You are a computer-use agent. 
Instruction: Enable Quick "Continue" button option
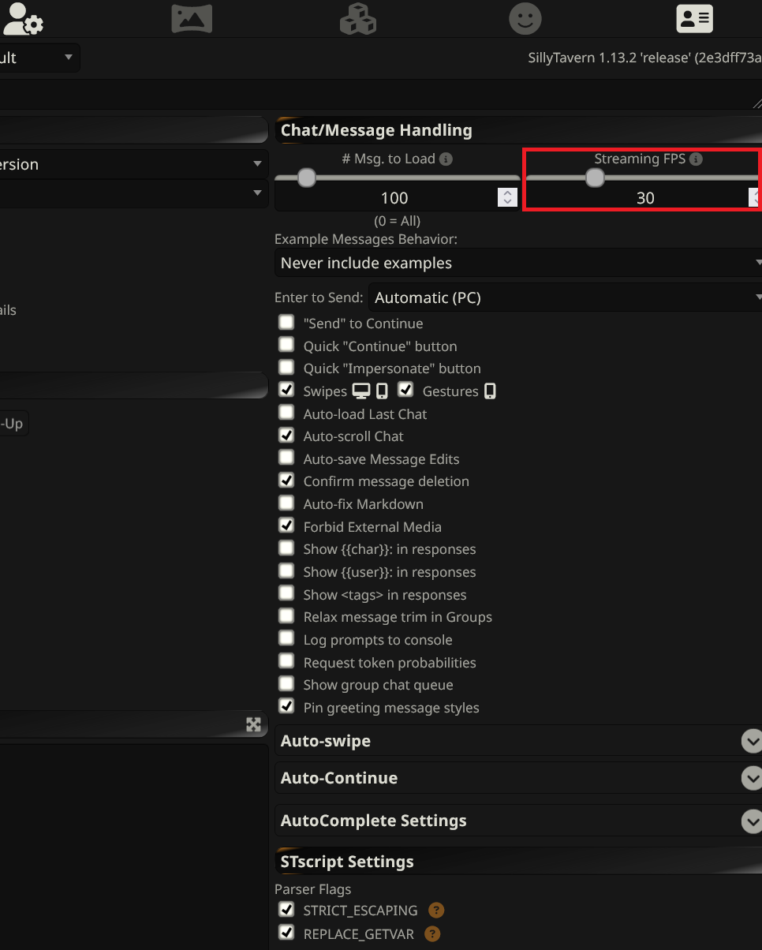click(x=286, y=345)
